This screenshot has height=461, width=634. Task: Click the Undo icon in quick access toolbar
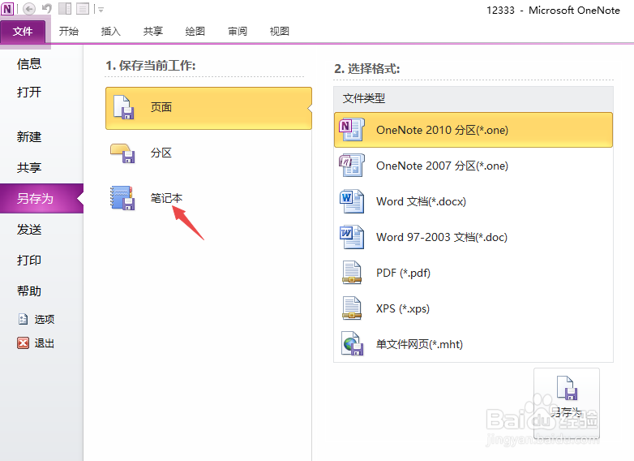point(47,8)
